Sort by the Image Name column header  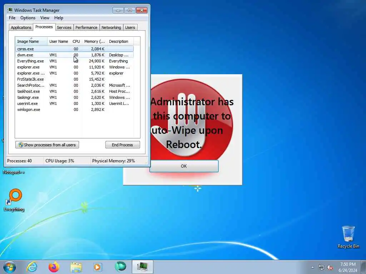click(31, 41)
